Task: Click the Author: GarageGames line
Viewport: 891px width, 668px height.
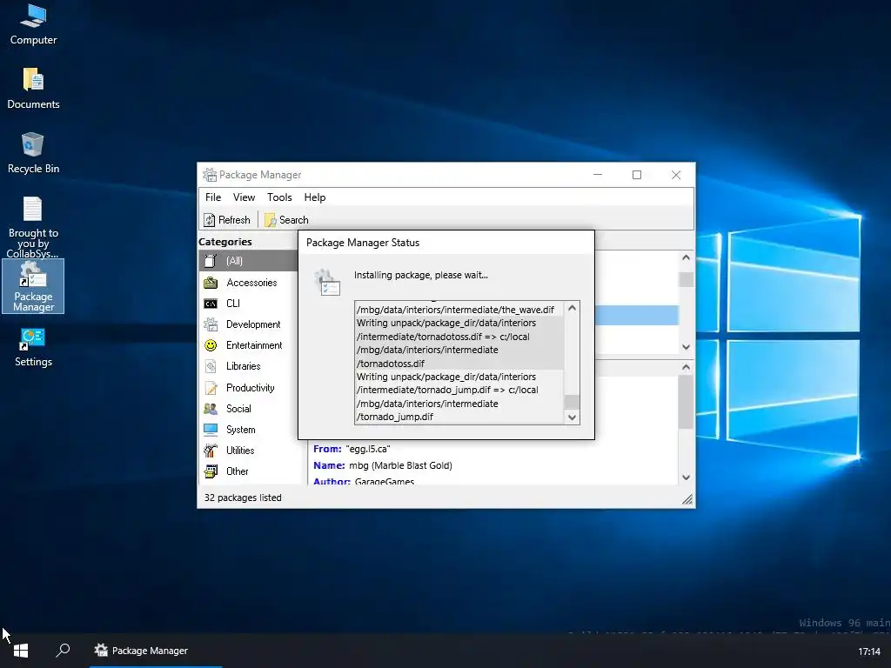Action: (x=364, y=481)
